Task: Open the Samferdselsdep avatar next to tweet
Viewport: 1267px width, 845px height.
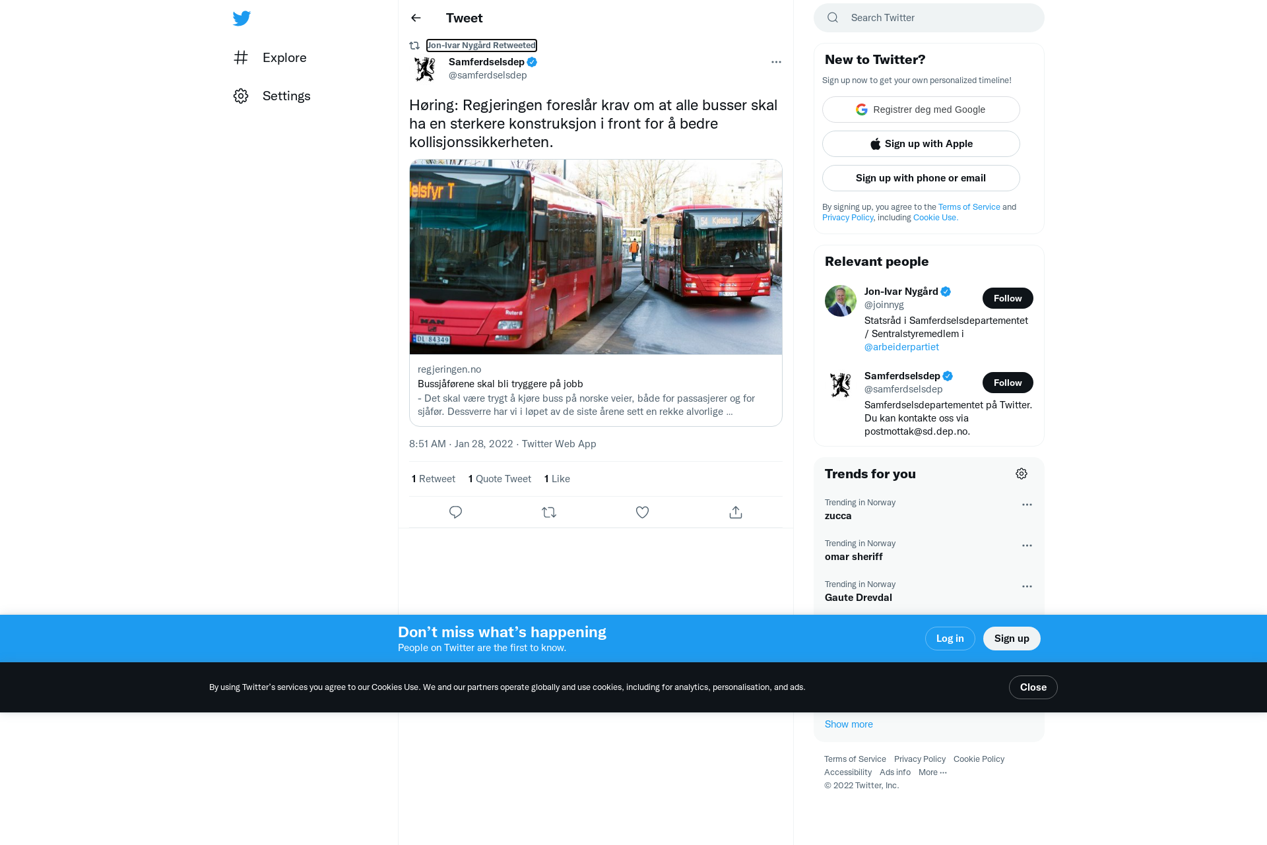Action: coord(425,69)
